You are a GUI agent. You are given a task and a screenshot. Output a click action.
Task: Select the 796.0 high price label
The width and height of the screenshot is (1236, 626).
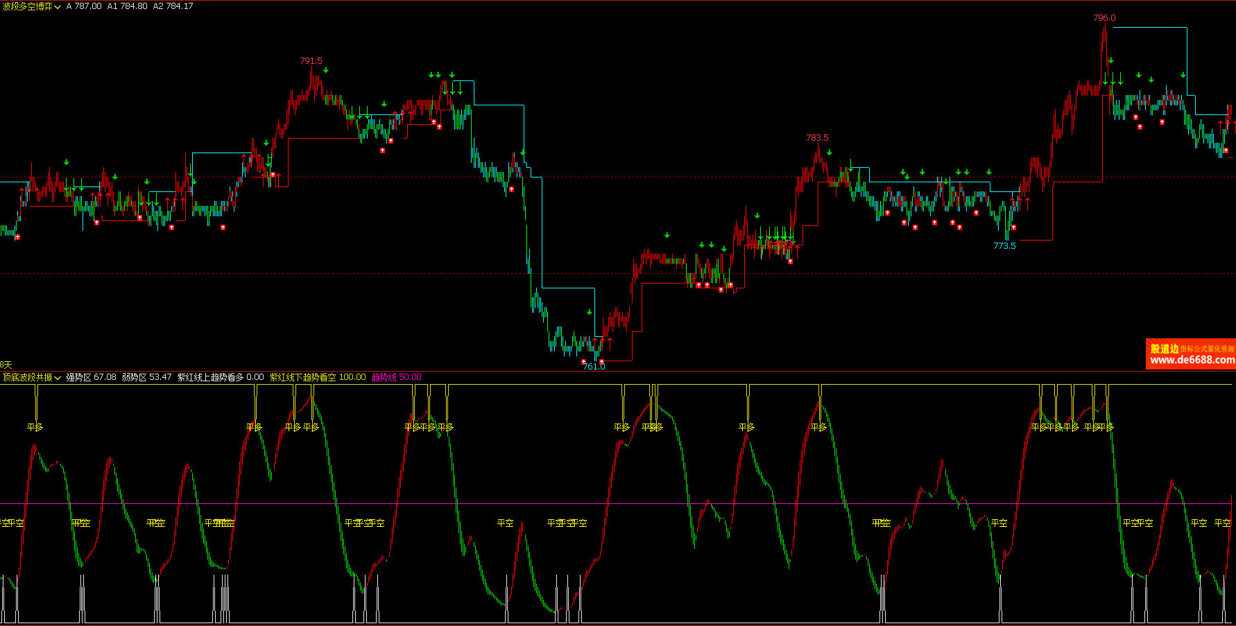coord(1104,18)
